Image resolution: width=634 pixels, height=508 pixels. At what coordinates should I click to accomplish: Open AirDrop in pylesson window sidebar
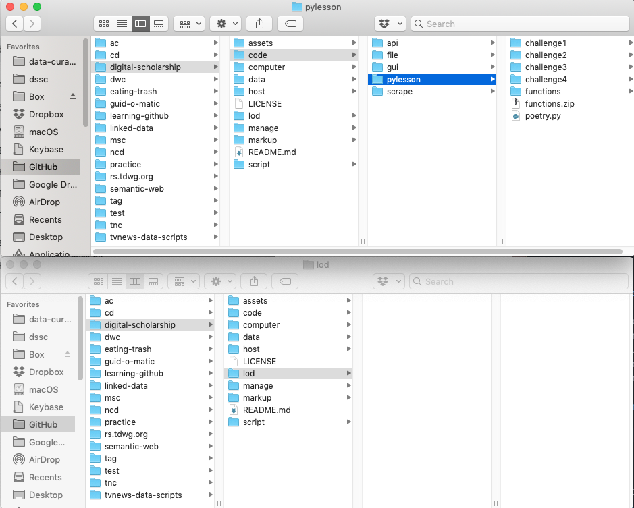41,202
